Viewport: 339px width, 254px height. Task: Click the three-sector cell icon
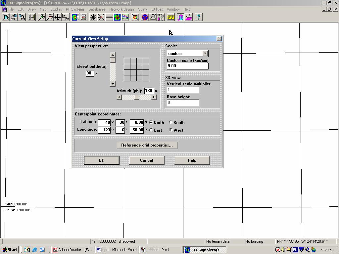point(145,17)
